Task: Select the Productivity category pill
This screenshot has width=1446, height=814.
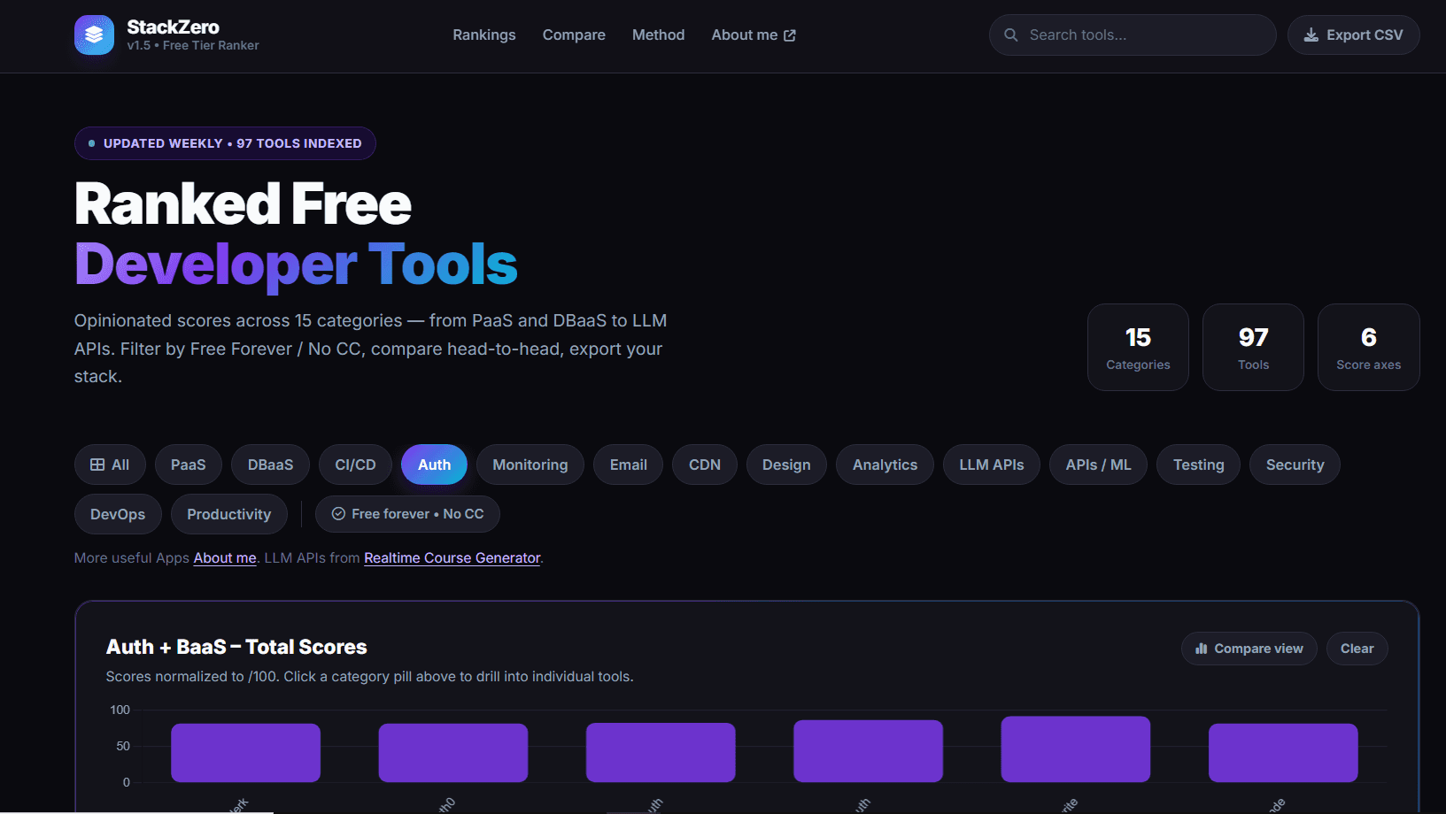Action: coord(228,514)
